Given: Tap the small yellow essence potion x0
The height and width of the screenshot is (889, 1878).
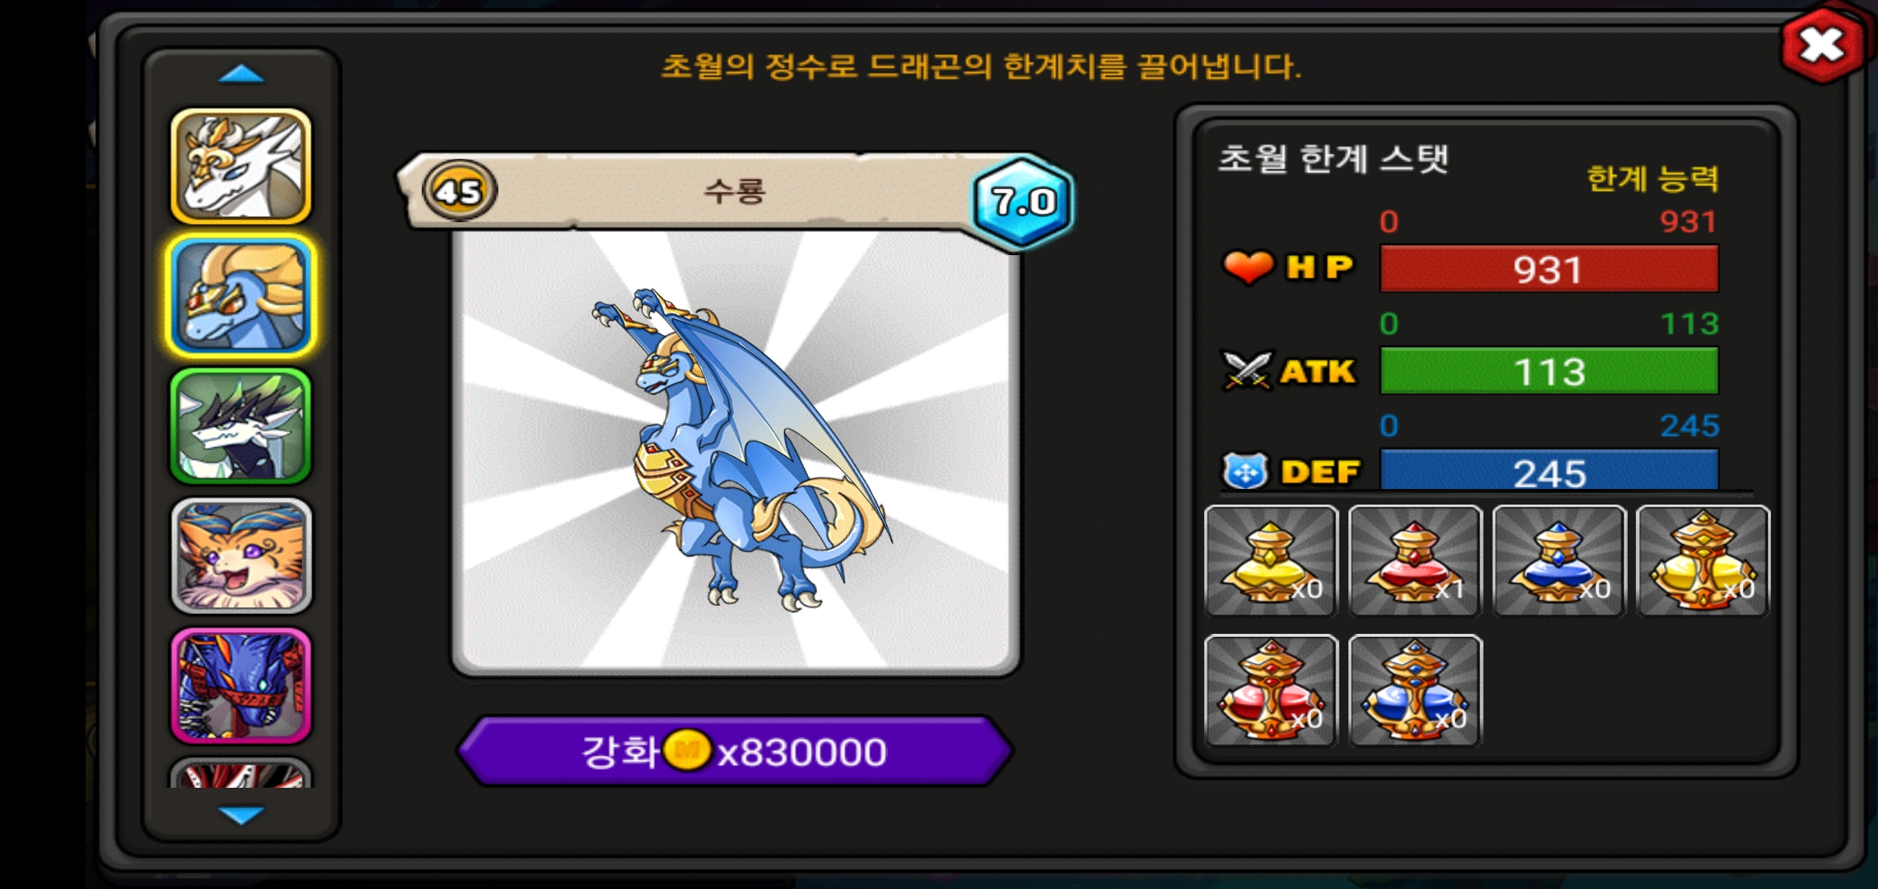Looking at the screenshot, I should (1271, 561).
